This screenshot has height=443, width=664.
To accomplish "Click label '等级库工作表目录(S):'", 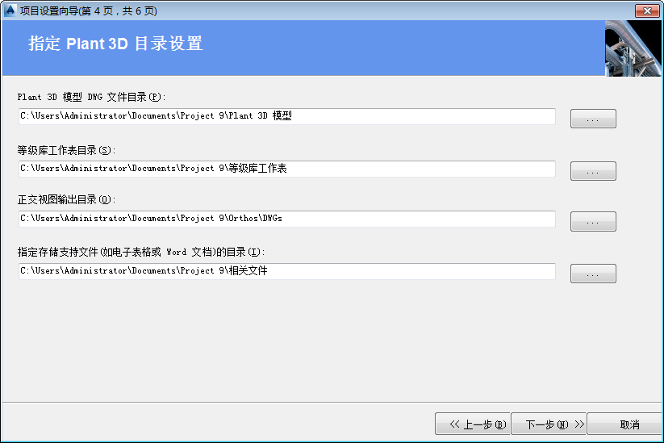I will click(x=66, y=150).
